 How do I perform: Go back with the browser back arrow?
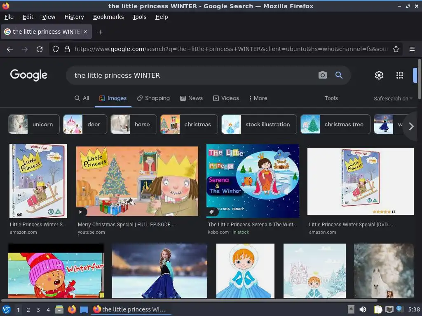[x=10, y=49]
